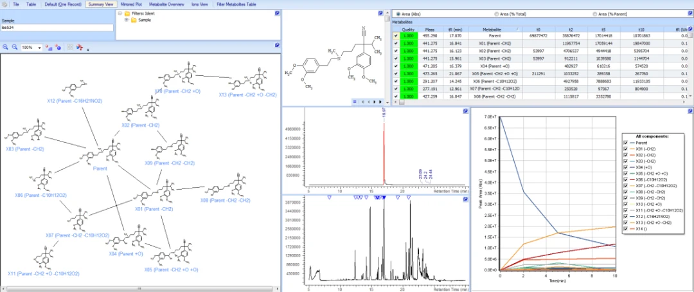Viewport: 694px width, 292px height.
Task: Open the Table menu item
Action: click(x=31, y=5)
